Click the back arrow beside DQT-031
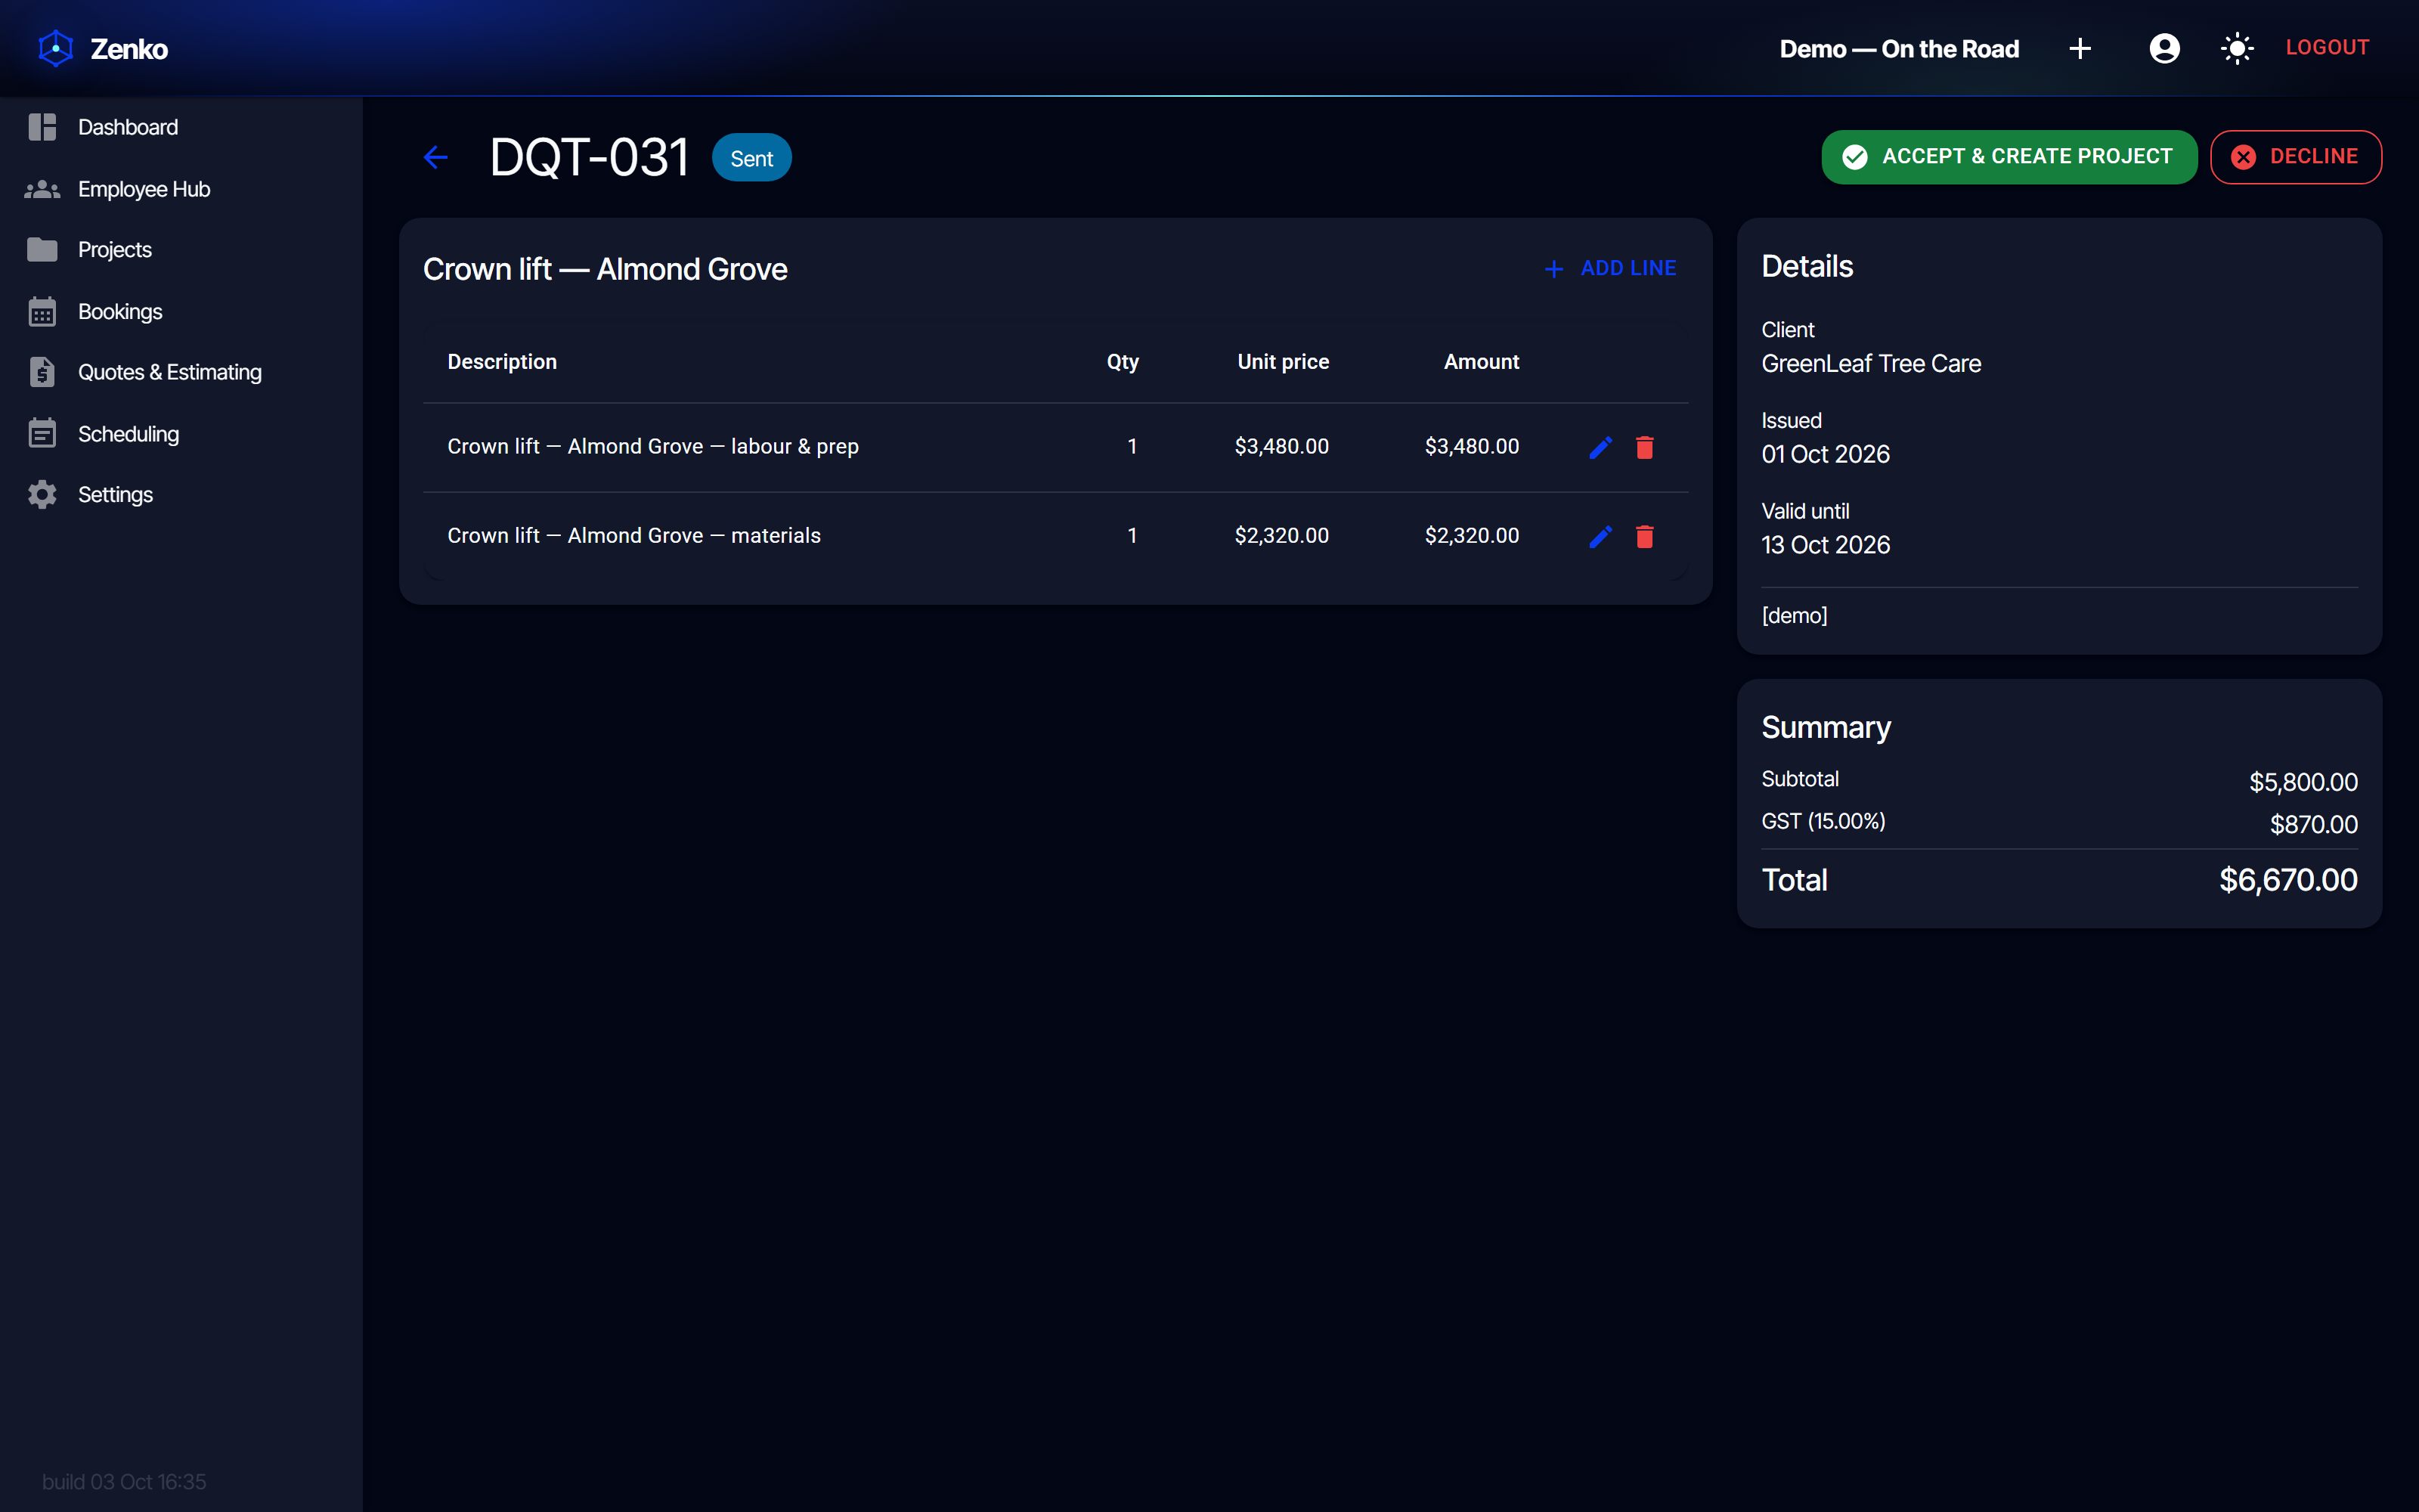 436,157
